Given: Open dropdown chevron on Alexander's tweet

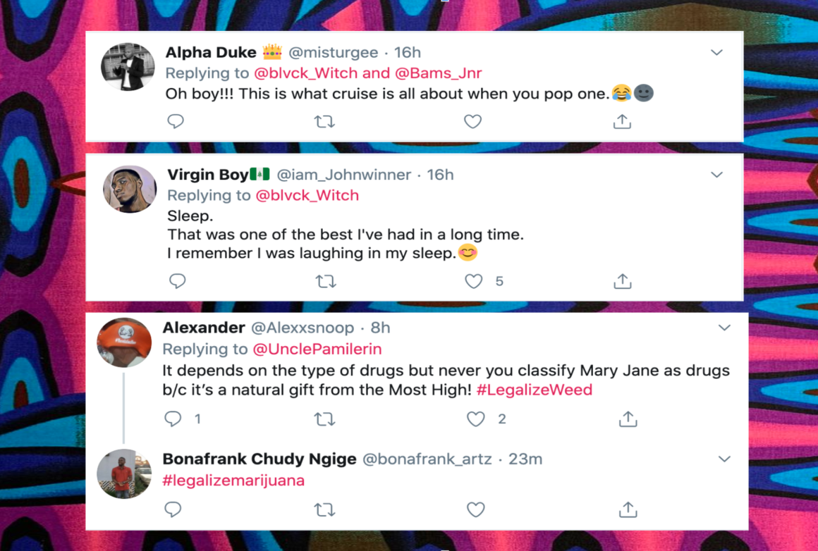Looking at the screenshot, I should 724,328.
